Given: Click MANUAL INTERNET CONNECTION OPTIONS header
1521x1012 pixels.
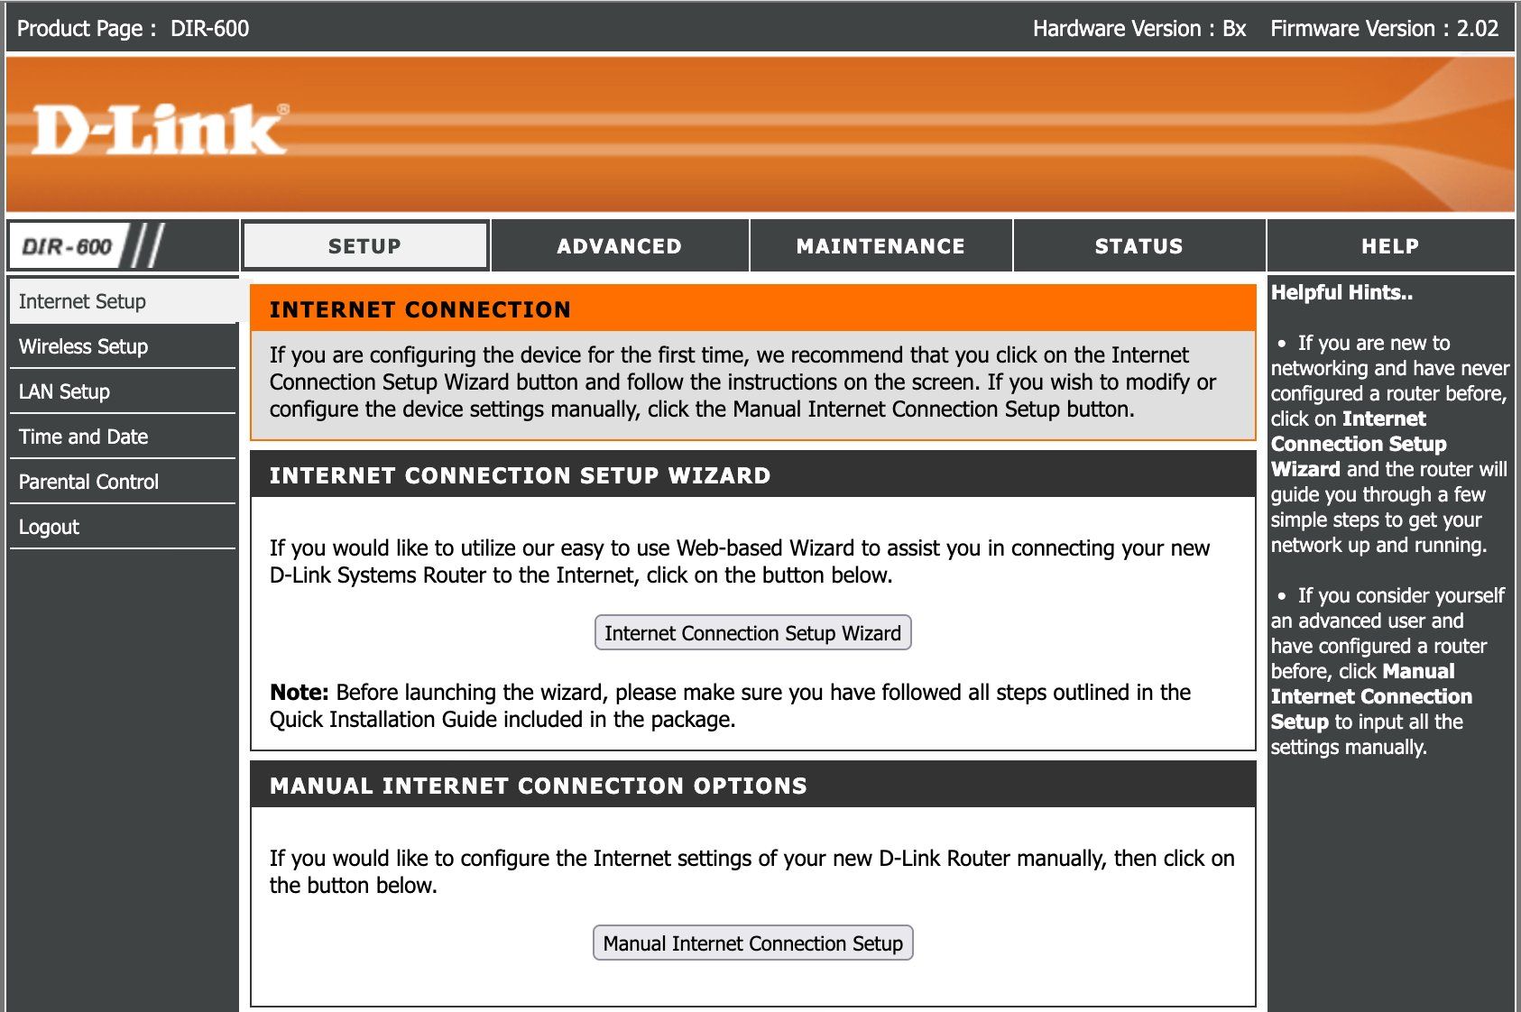Looking at the screenshot, I should tap(753, 786).
